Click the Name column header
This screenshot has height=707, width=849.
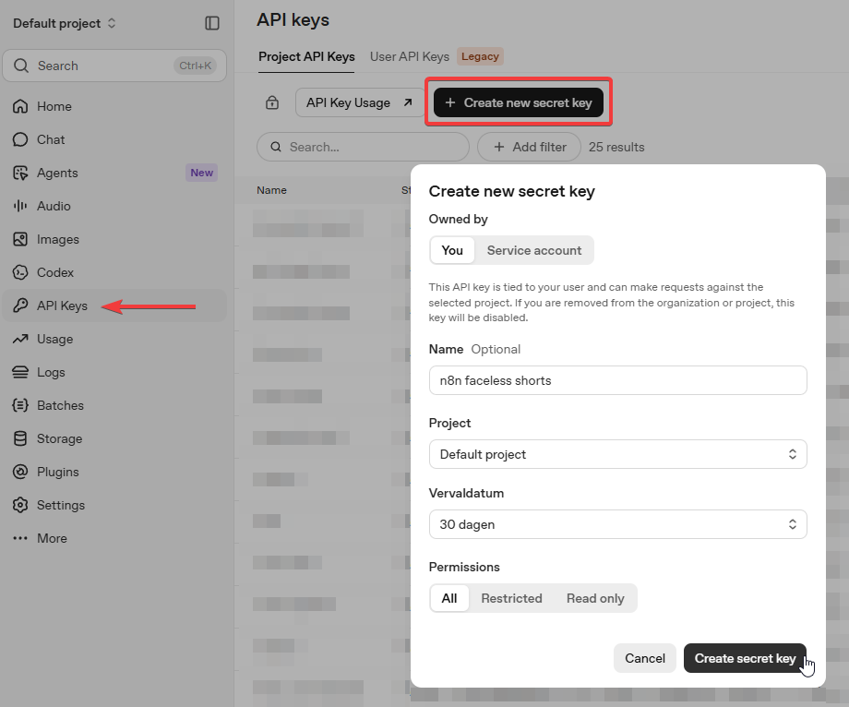271,190
